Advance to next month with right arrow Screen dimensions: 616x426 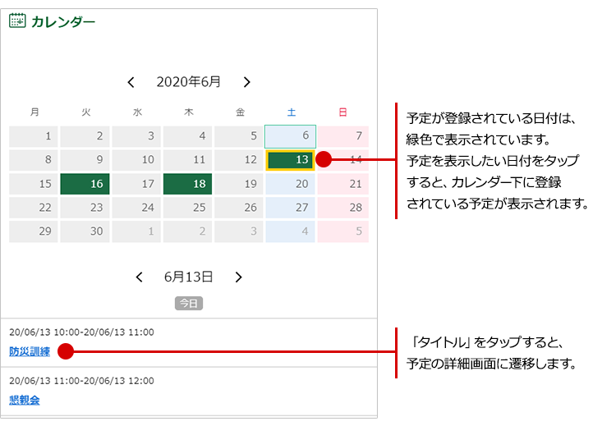[x=246, y=82]
